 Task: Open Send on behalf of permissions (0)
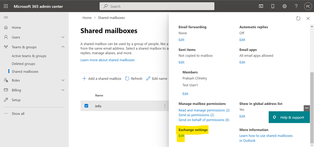click(204, 120)
